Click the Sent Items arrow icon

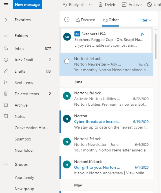pyautogui.click(x=6, y=82)
